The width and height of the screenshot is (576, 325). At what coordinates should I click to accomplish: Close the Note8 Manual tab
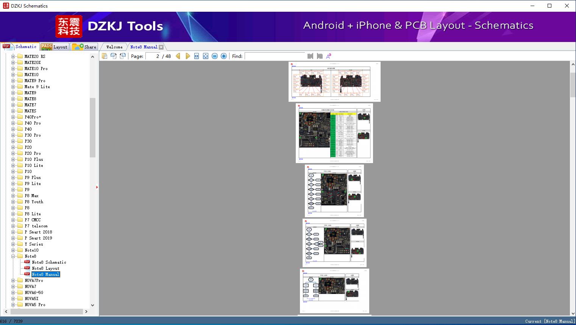pos(161,47)
